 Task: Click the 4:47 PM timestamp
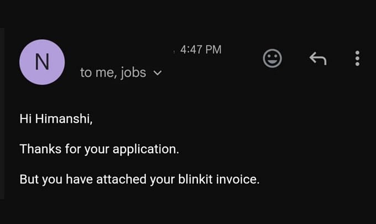[x=201, y=50]
